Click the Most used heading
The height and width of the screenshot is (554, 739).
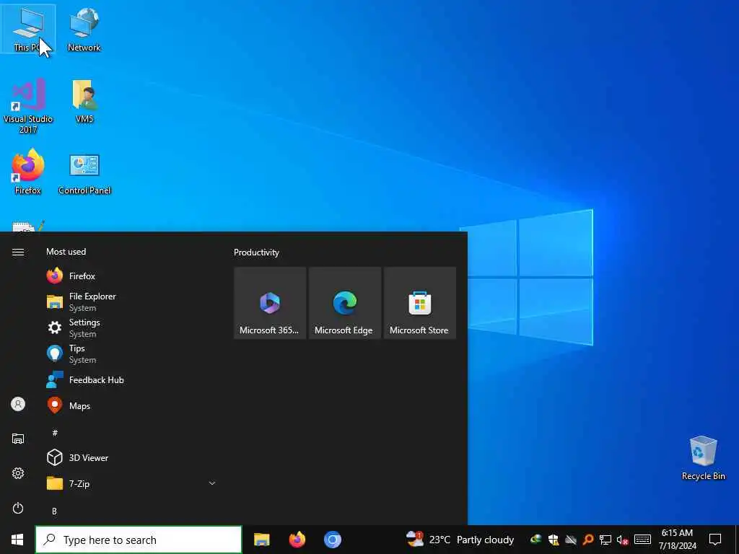pyautogui.click(x=66, y=252)
